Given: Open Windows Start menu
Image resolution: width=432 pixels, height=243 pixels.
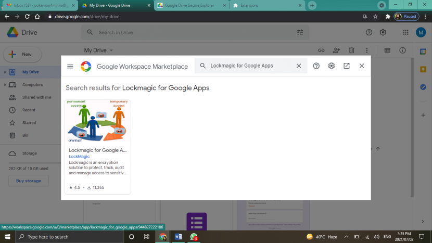Looking at the screenshot, I should pos(7,237).
